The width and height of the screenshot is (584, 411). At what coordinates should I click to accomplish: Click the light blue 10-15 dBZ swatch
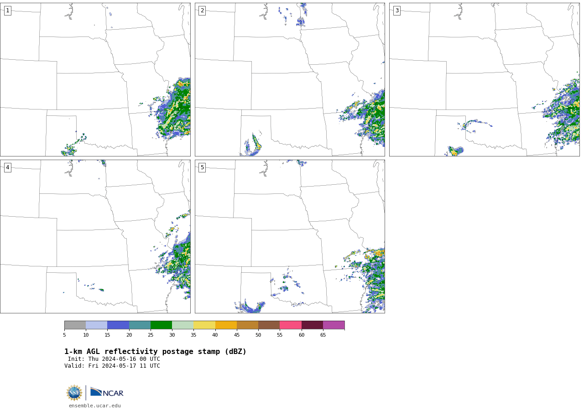[x=96, y=325]
